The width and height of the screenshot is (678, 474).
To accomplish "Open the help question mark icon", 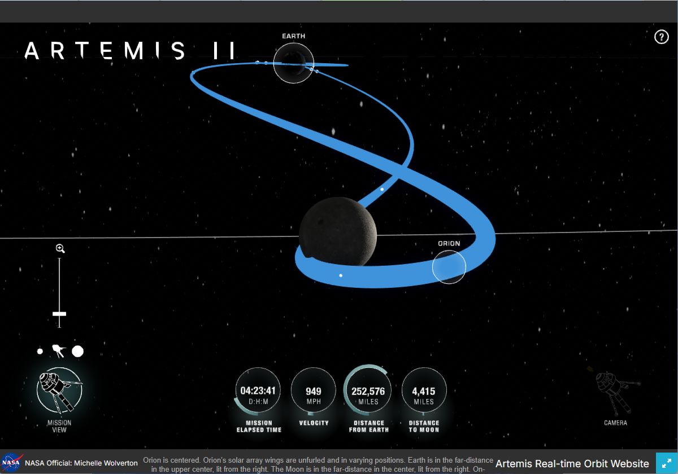I will click(661, 37).
